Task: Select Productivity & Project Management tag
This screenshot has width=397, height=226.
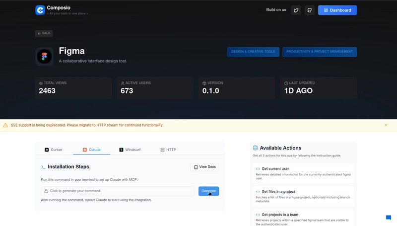Action: pos(320,52)
